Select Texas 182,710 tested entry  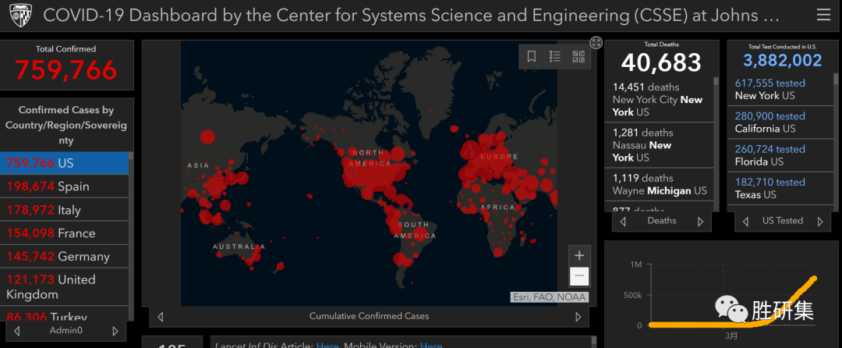tap(780, 188)
